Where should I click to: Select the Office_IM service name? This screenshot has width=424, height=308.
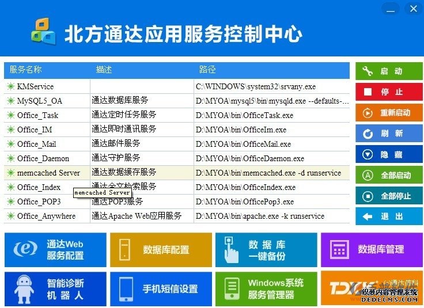(x=35, y=130)
